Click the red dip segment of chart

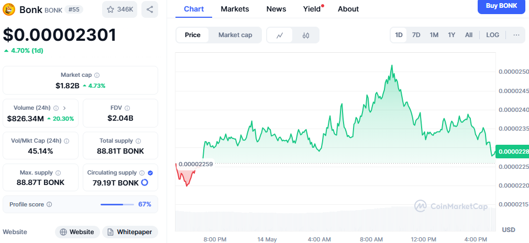(x=186, y=175)
